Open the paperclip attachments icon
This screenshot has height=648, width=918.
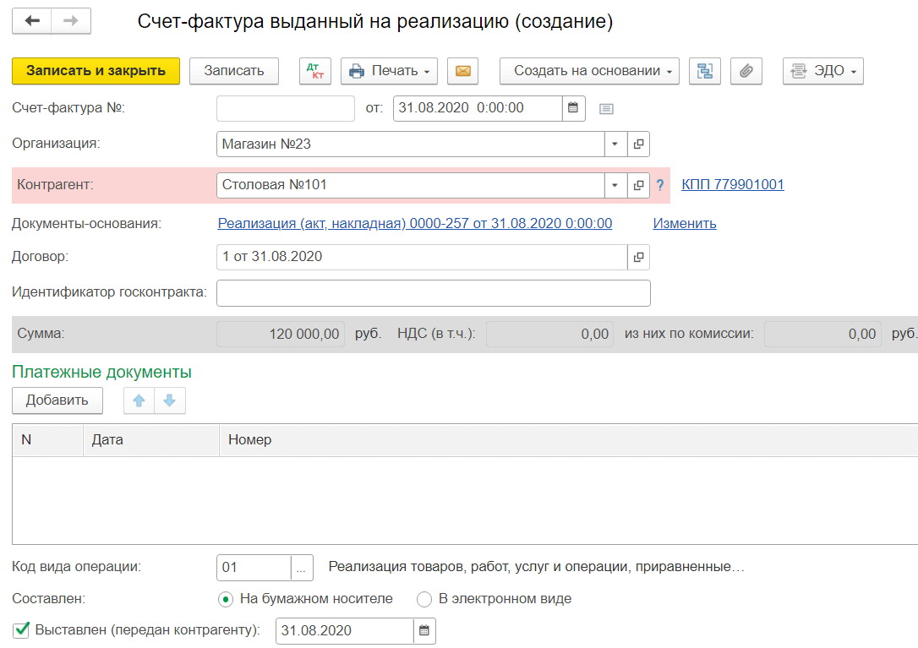point(746,70)
